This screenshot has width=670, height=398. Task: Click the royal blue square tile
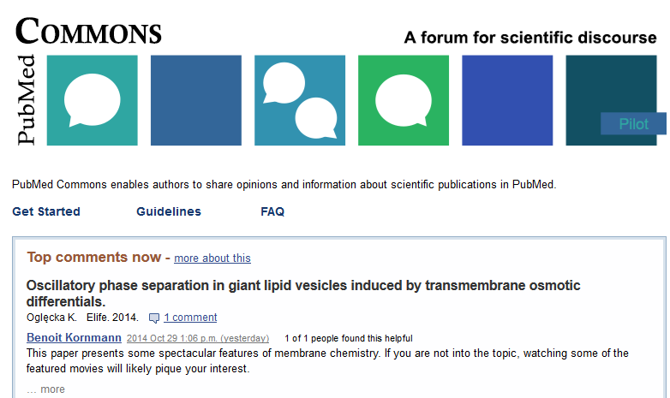tap(507, 100)
